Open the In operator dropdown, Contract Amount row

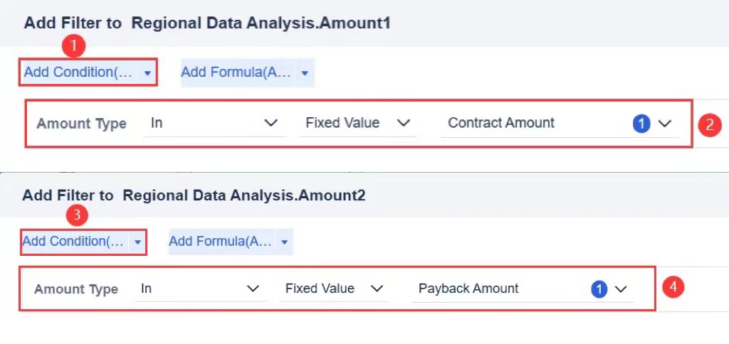[214, 123]
